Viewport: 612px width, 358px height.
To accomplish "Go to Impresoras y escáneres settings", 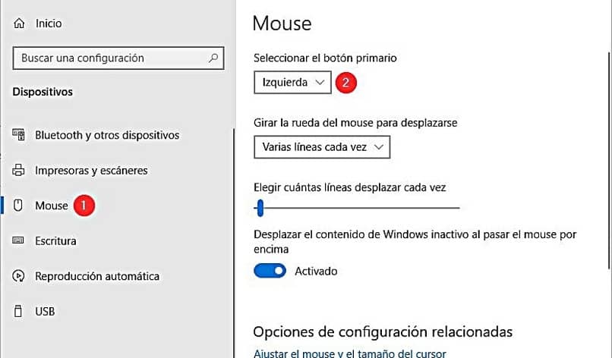I will pos(91,171).
